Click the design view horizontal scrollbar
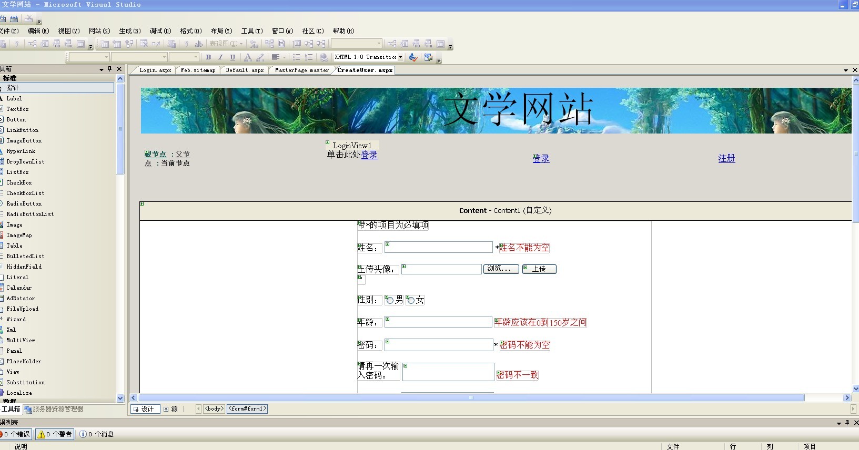This screenshot has width=859, height=450. click(471, 398)
